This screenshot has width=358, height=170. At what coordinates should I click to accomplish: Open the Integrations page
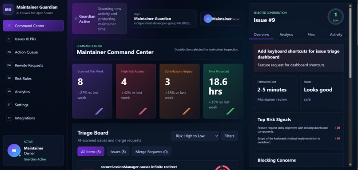[x=33, y=118]
